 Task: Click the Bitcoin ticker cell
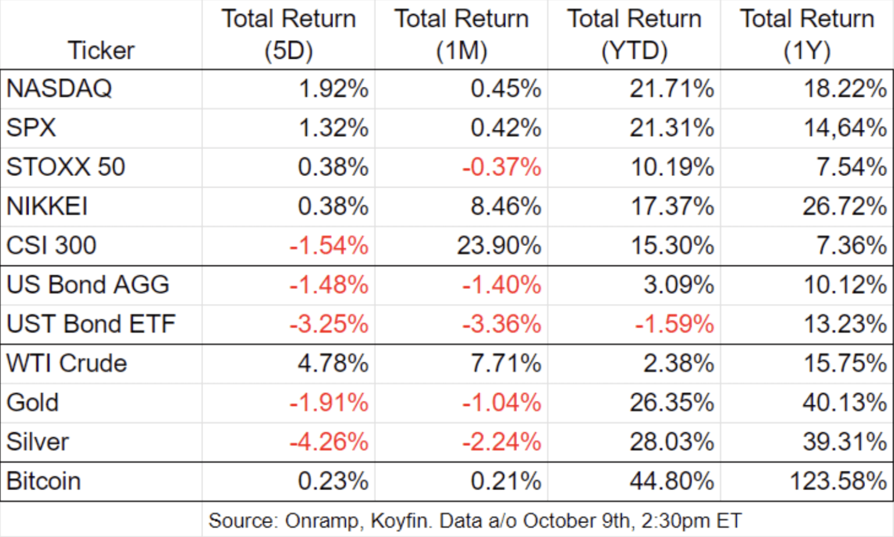pos(44,482)
